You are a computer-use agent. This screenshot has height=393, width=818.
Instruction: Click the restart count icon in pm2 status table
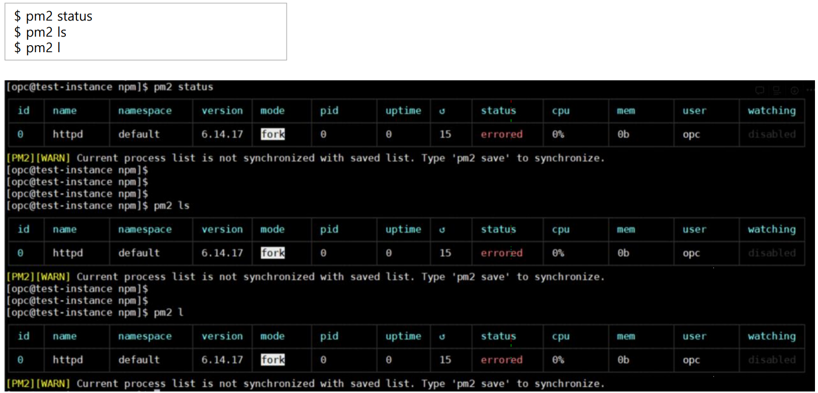pyautogui.click(x=442, y=111)
